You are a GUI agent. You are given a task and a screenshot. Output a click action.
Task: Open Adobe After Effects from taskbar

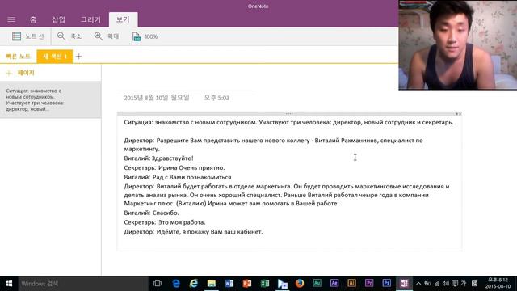(334, 283)
